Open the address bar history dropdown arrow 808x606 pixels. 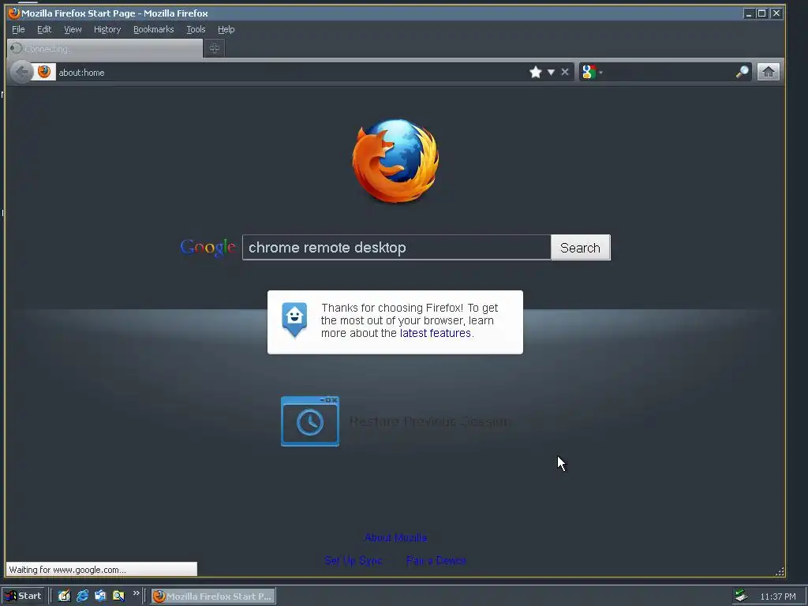pyautogui.click(x=551, y=72)
